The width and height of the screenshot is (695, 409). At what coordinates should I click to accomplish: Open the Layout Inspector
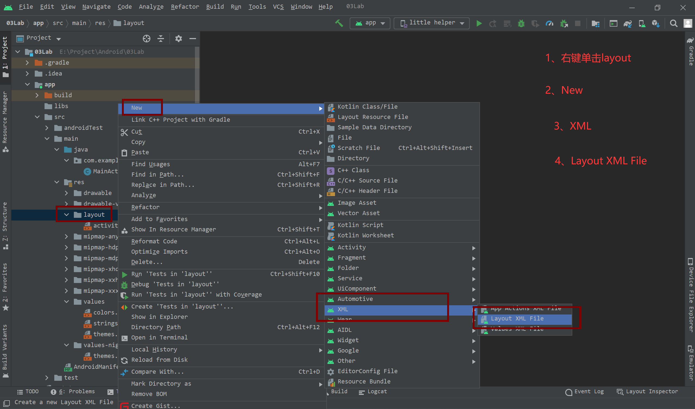647,392
